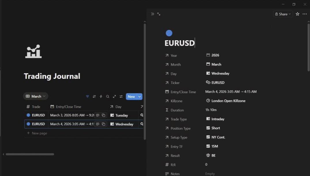Click the empty Notes field
This screenshot has width=310, height=176.
point(210,174)
